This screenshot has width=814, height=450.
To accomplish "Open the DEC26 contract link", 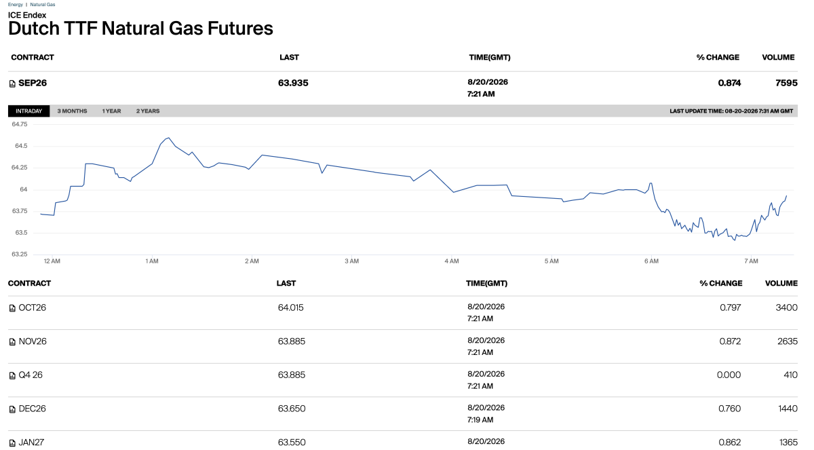I will (32, 409).
